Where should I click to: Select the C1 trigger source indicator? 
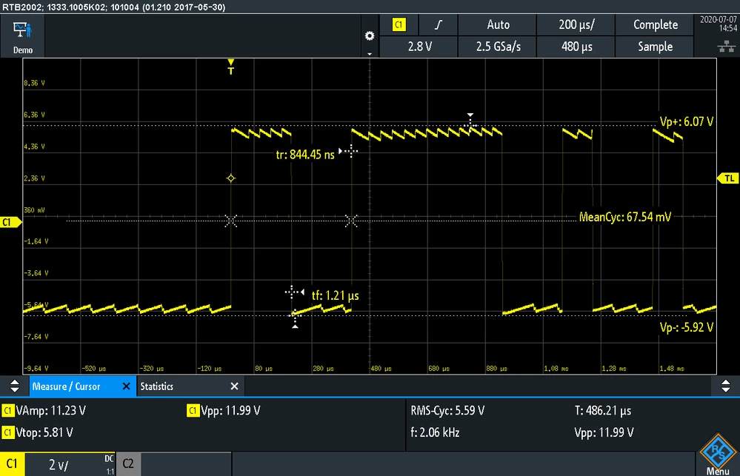click(x=399, y=24)
